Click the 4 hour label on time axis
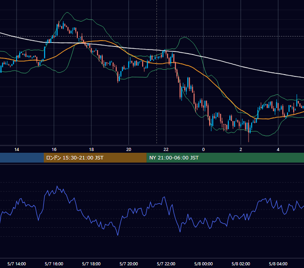 278,150
